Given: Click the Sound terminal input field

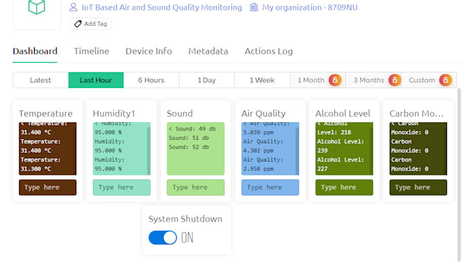Looking at the screenshot, I should click(x=196, y=188).
